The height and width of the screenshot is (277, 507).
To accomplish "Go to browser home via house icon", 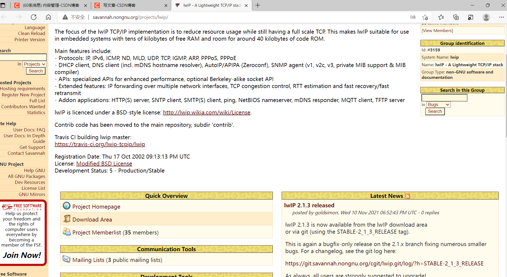I will click(48, 17).
